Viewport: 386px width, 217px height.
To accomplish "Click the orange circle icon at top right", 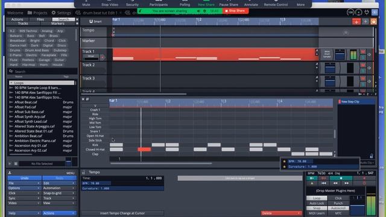I will (373, 22).
